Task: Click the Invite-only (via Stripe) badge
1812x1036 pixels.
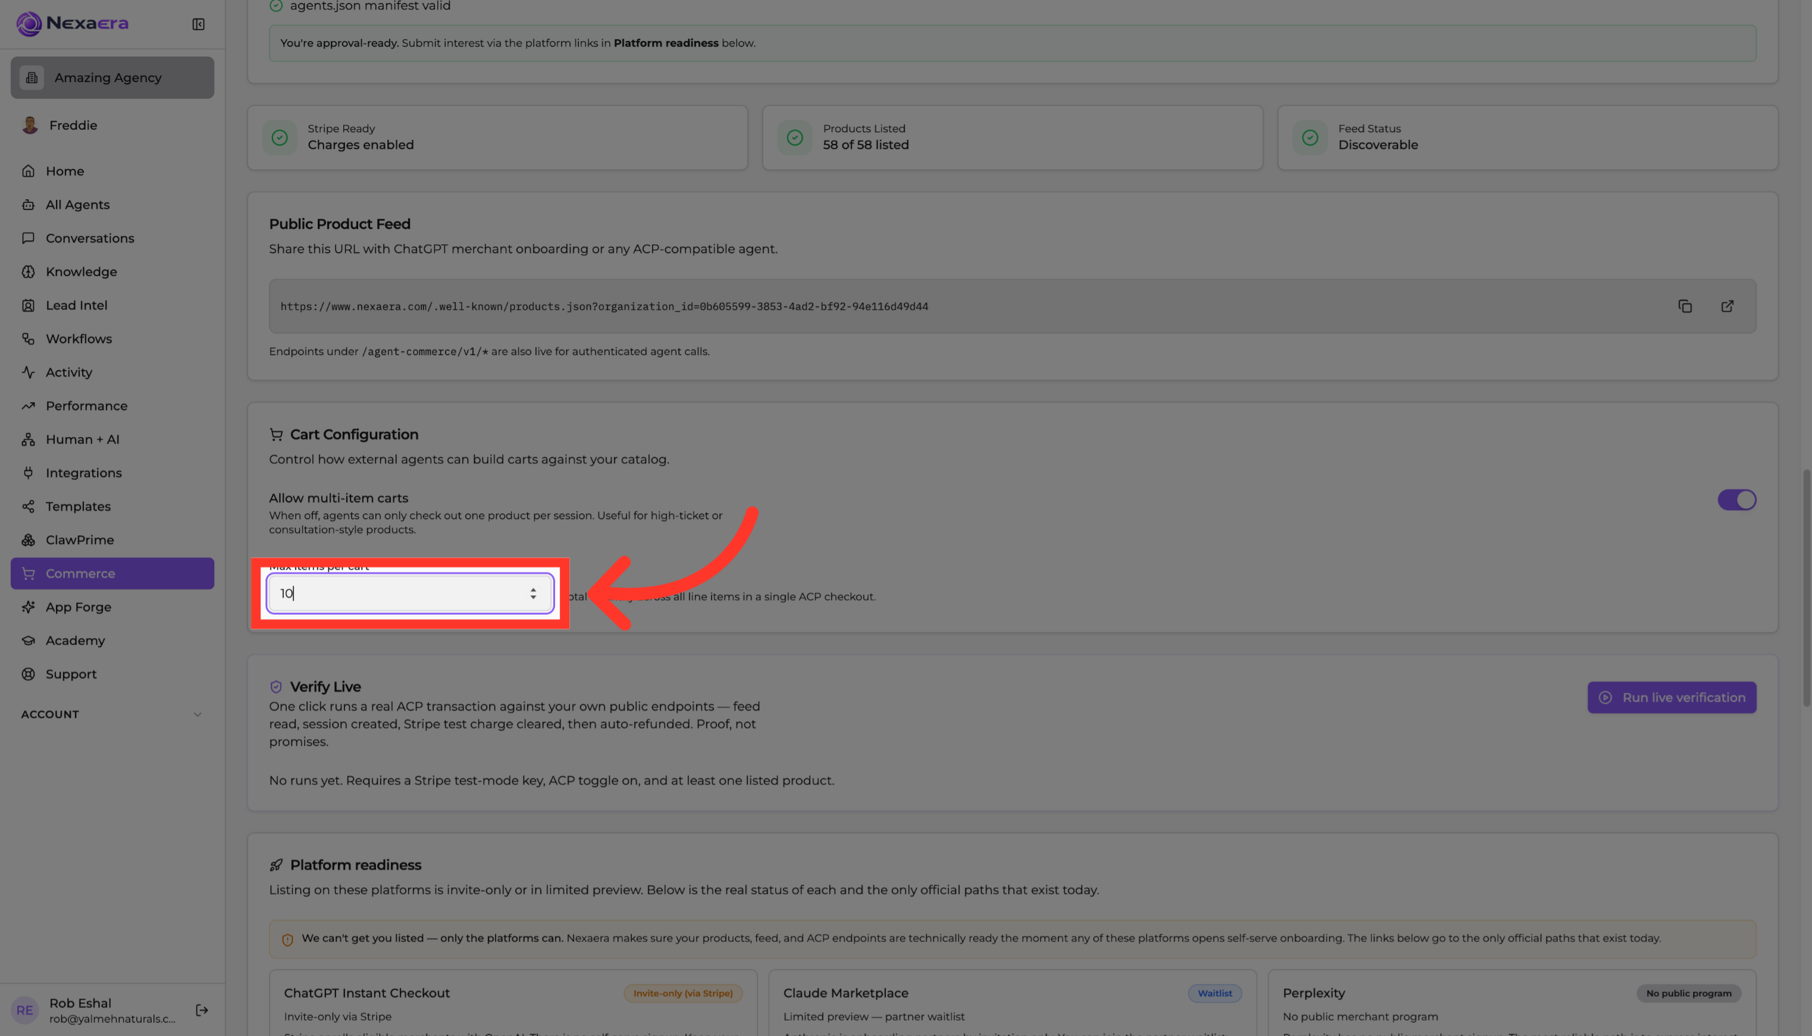Action: [x=682, y=993]
